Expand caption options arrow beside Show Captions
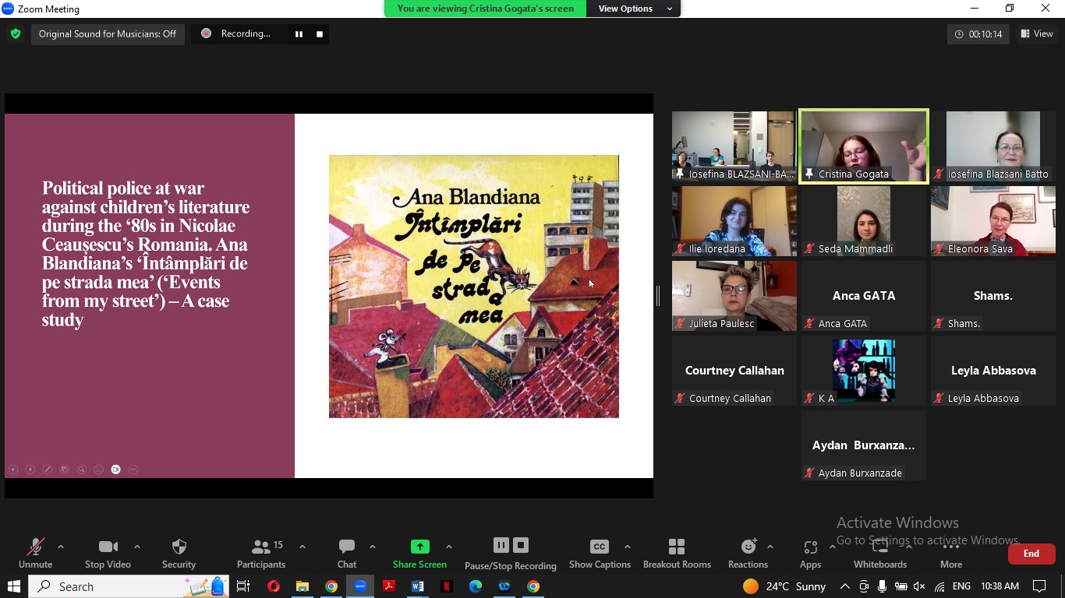The image size is (1065, 598). pos(628,547)
